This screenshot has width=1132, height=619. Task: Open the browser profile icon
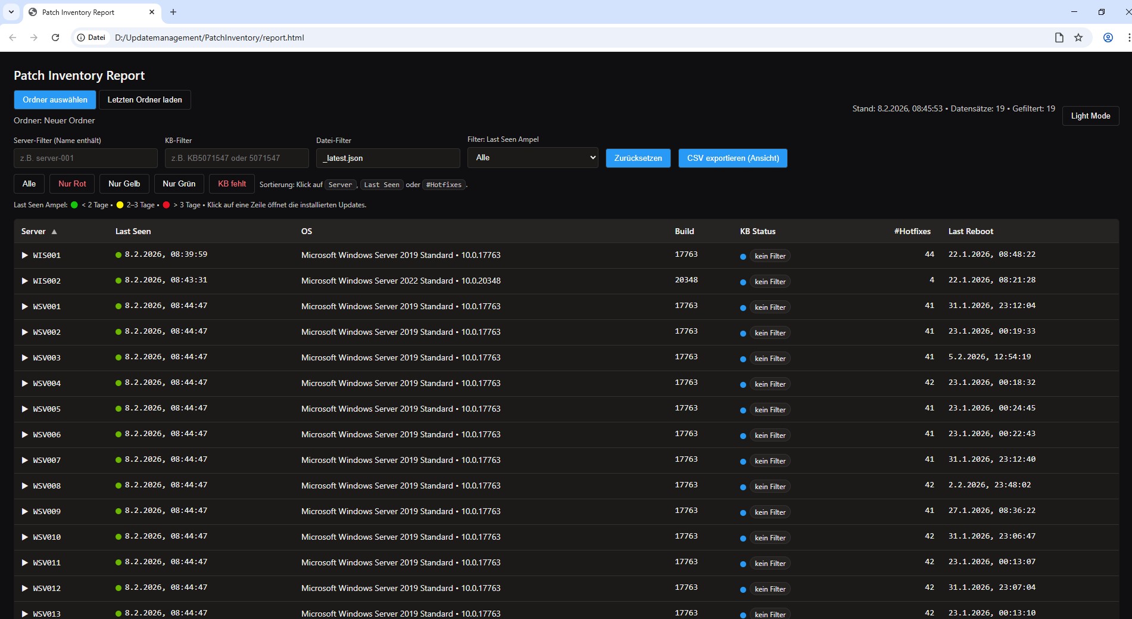coord(1108,38)
